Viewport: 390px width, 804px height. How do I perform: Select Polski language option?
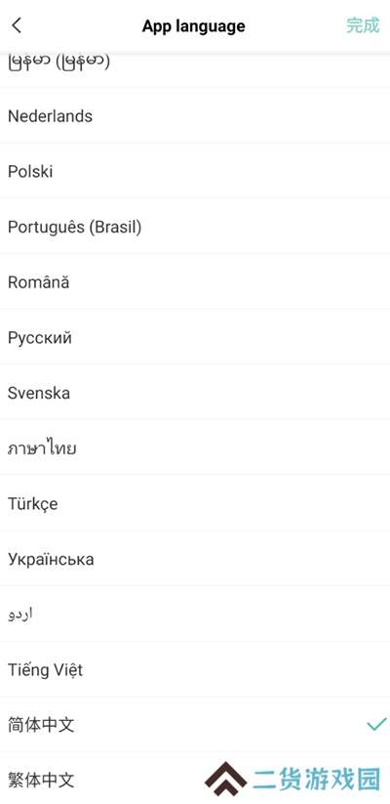(195, 171)
